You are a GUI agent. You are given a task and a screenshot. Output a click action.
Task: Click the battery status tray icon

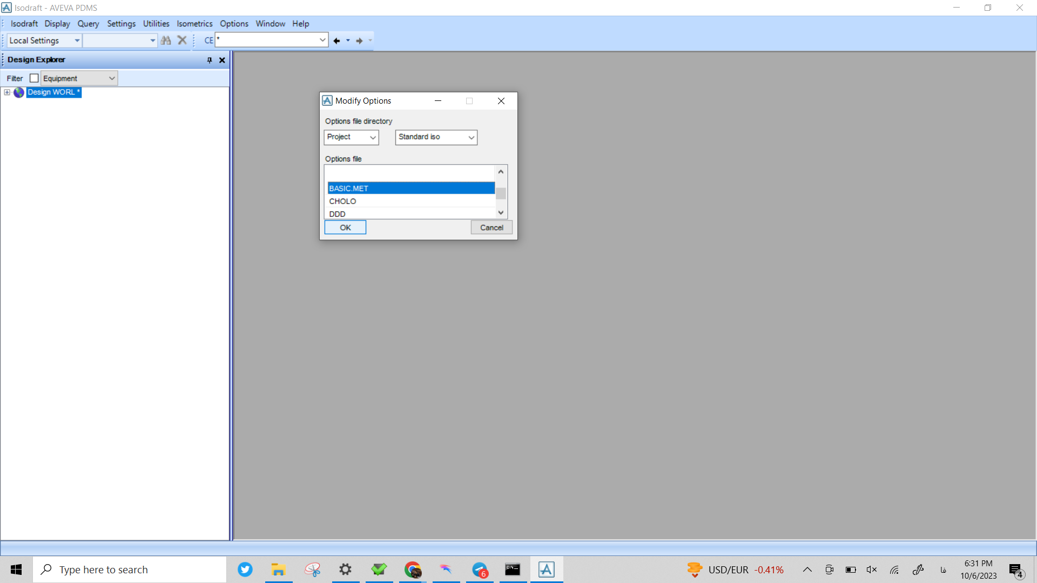point(851,570)
